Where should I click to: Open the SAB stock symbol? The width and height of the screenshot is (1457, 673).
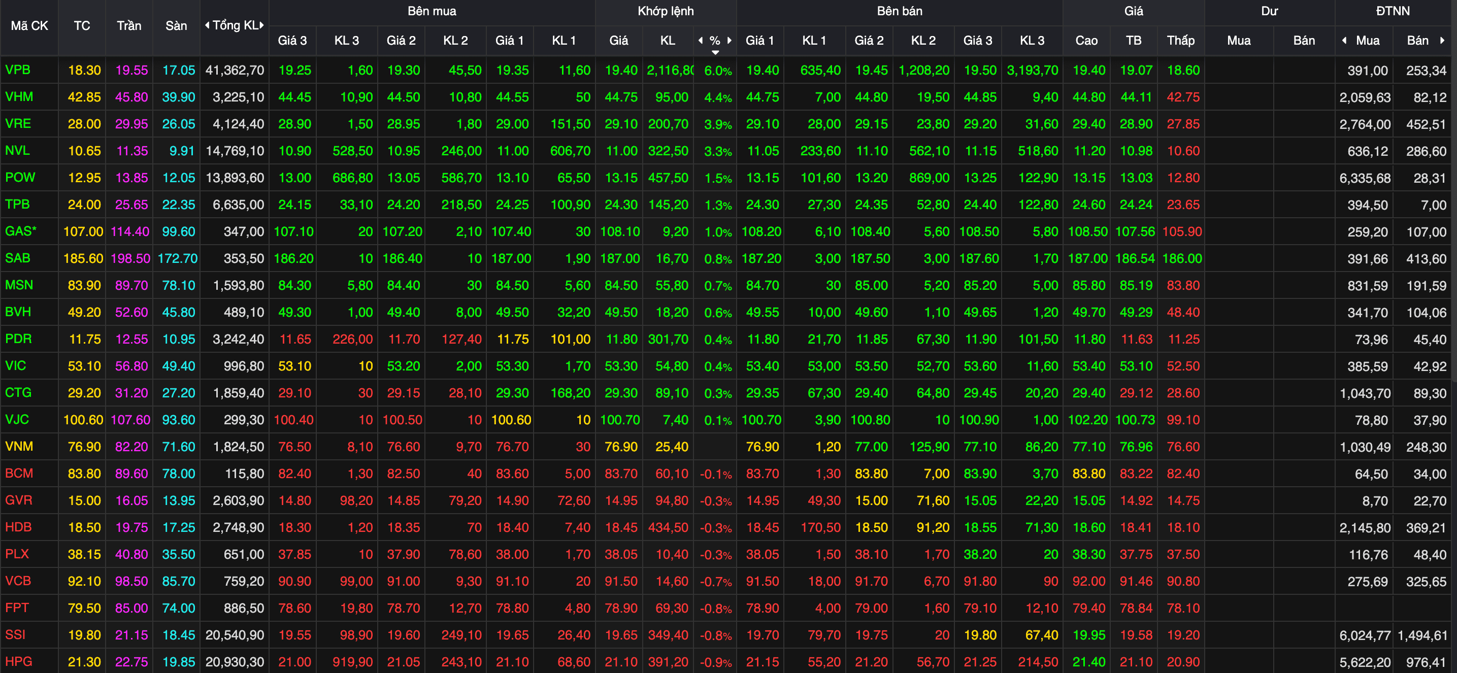[18, 258]
